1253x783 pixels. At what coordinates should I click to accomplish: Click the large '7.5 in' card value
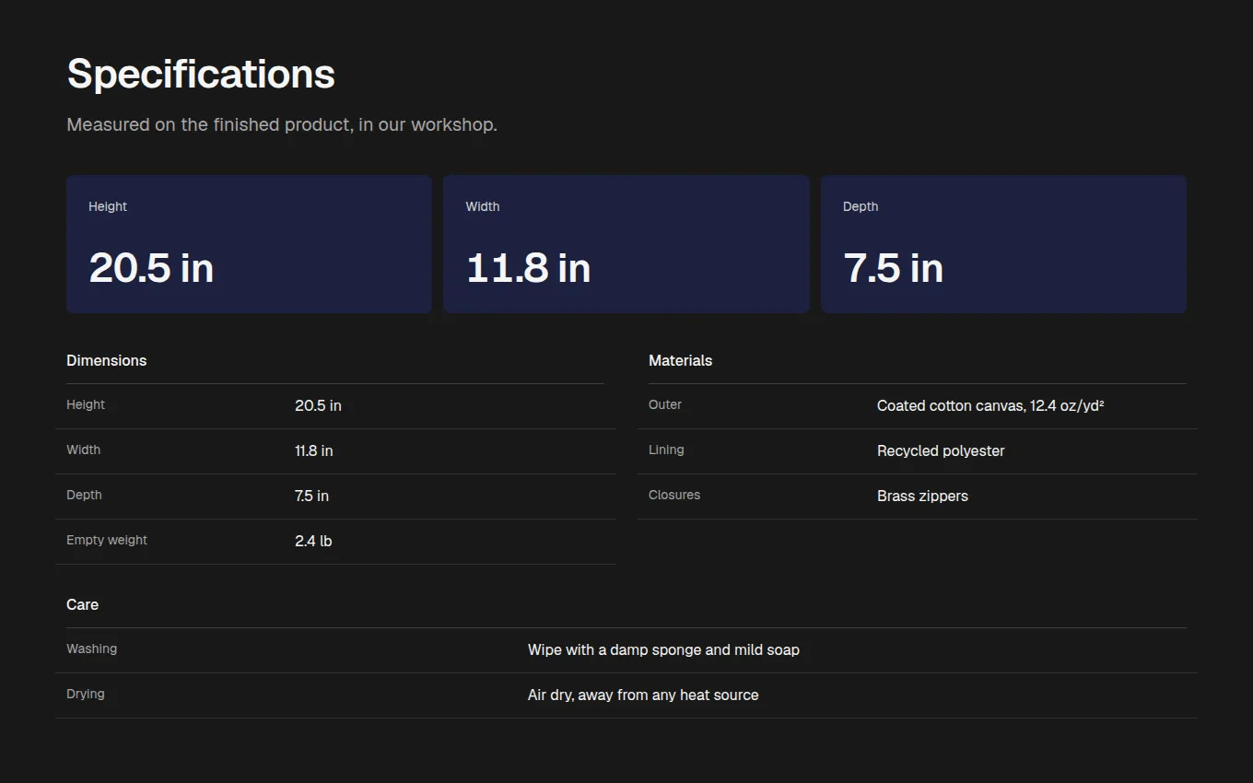893,268
